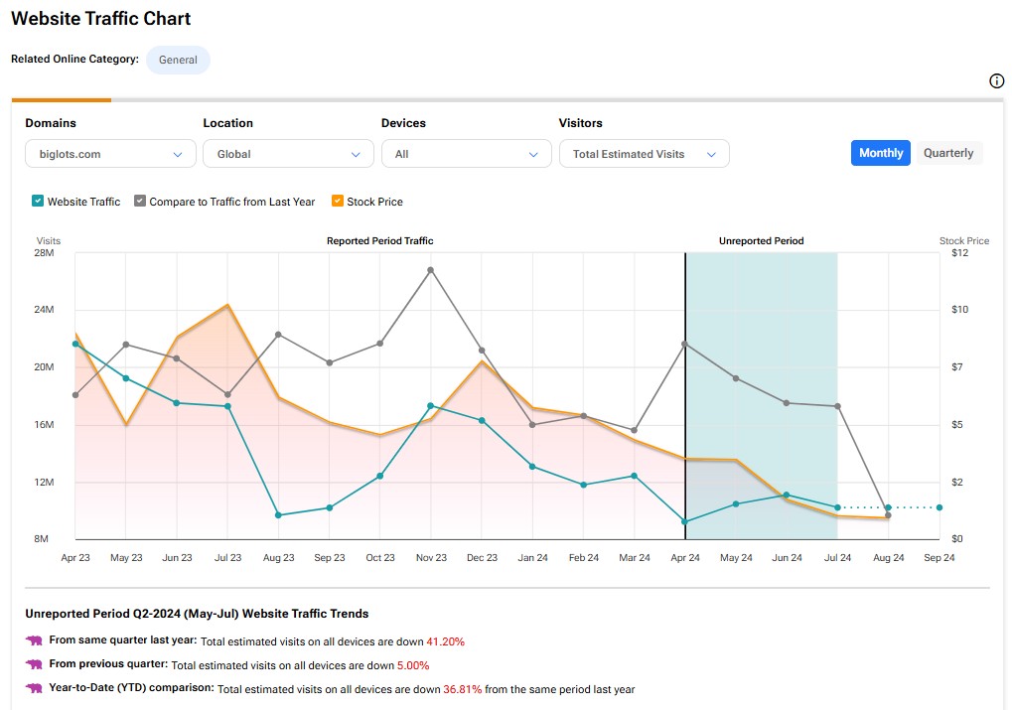Switch to the Monthly view tab

point(881,153)
